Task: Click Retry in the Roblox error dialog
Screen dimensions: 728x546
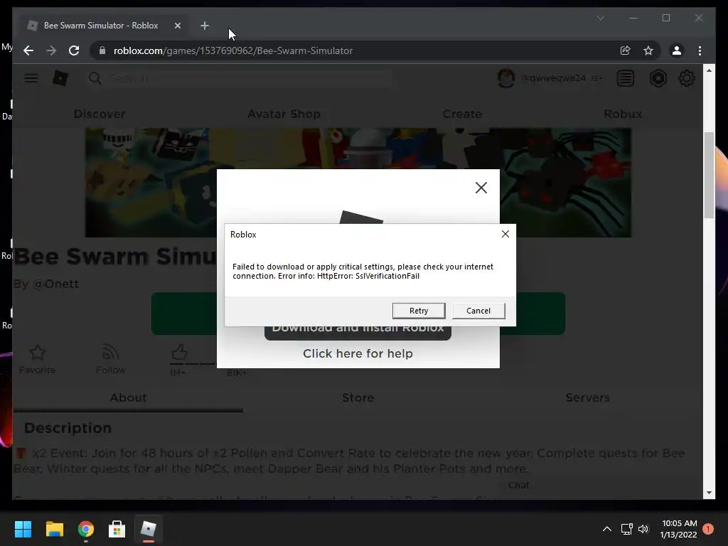Action: click(418, 311)
